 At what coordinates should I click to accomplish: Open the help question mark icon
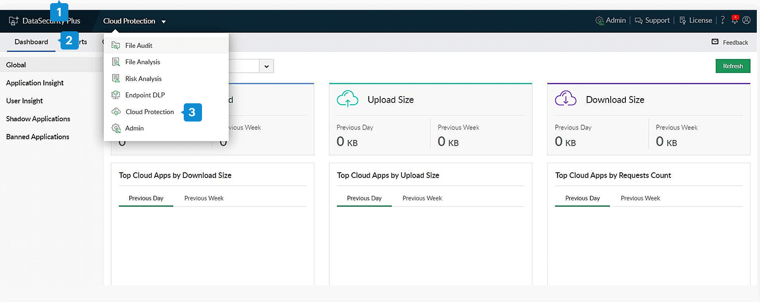(723, 20)
